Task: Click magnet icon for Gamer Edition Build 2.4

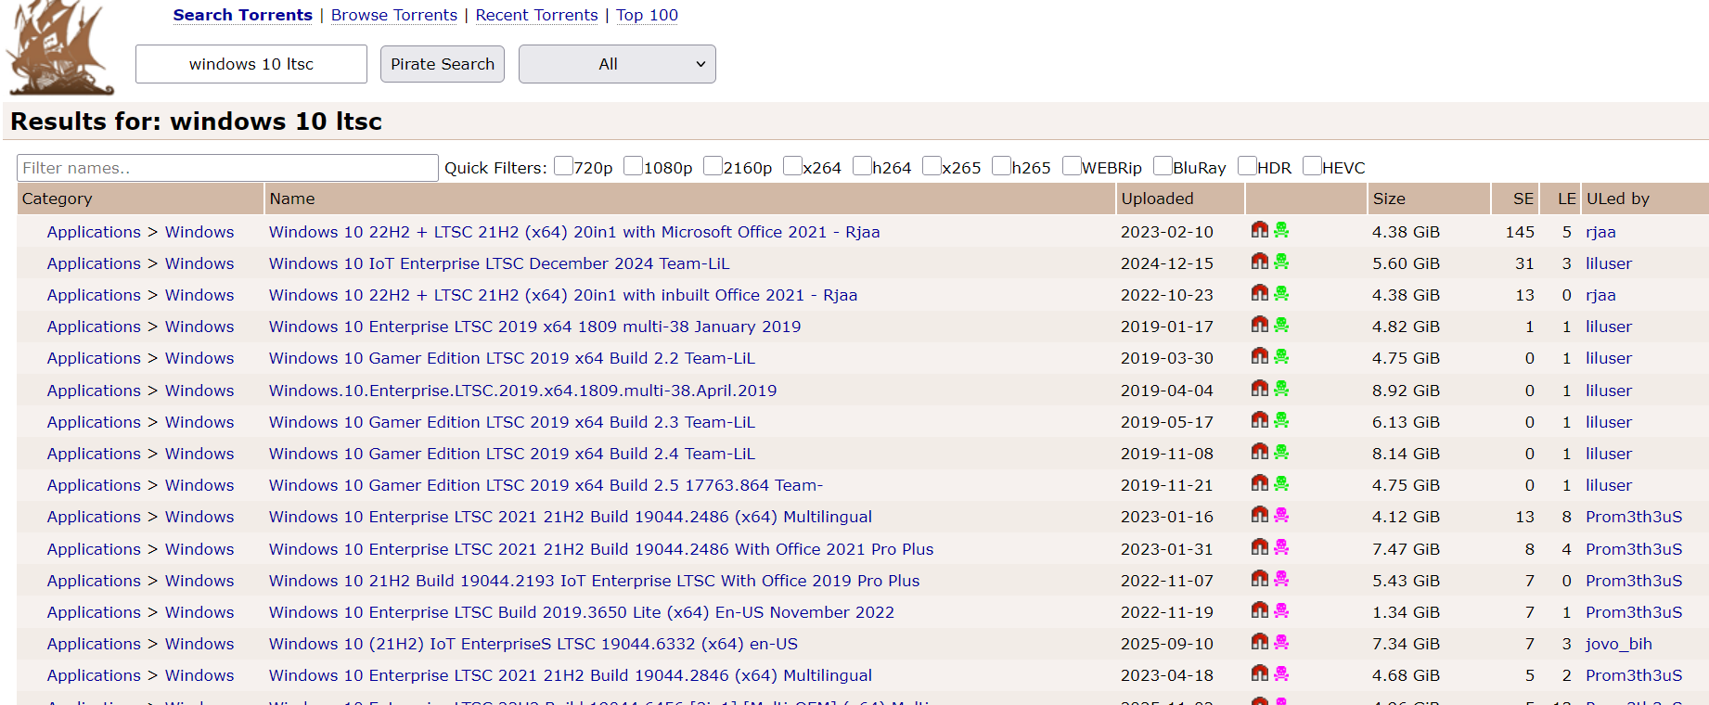Action: coord(1259,452)
